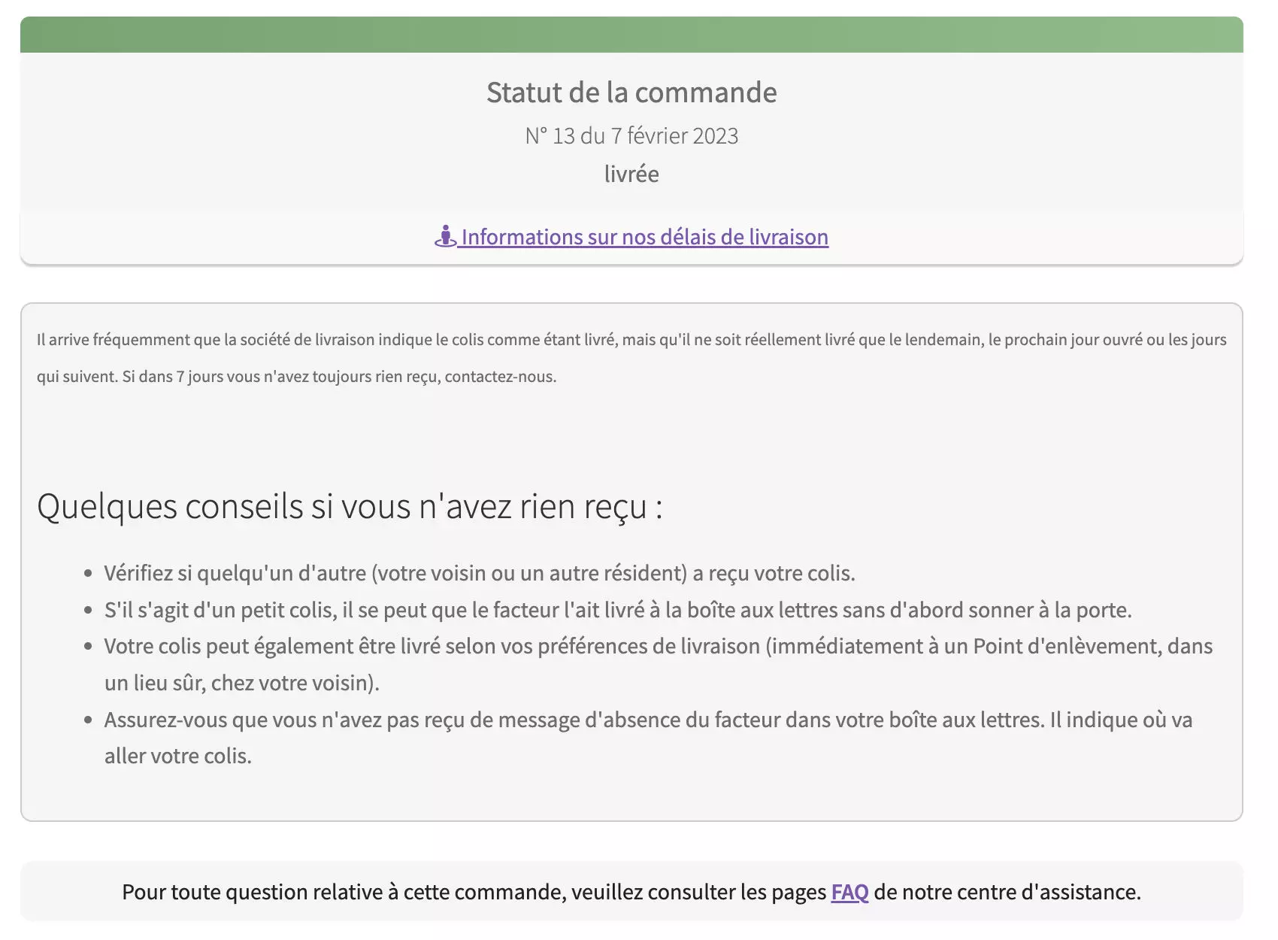The width and height of the screenshot is (1278, 940).
Task: Click the tip starting 'Vérifiez si quelqu'un d'autre'
Action: 480,573
